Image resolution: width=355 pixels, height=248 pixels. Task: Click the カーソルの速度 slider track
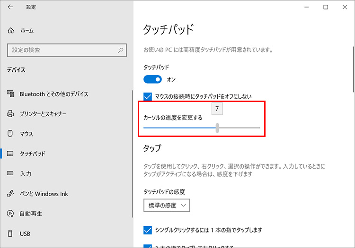pyautogui.click(x=180, y=128)
